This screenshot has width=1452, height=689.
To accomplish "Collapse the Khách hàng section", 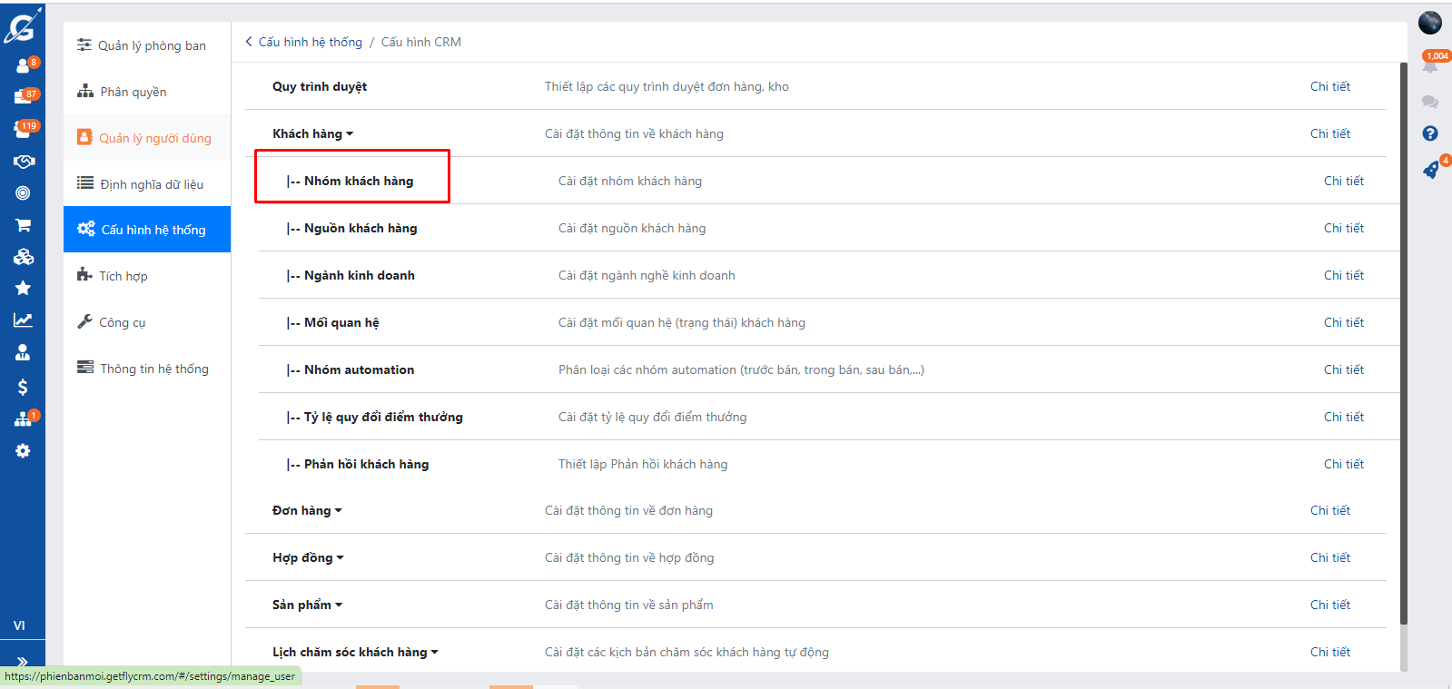I will click(312, 133).
